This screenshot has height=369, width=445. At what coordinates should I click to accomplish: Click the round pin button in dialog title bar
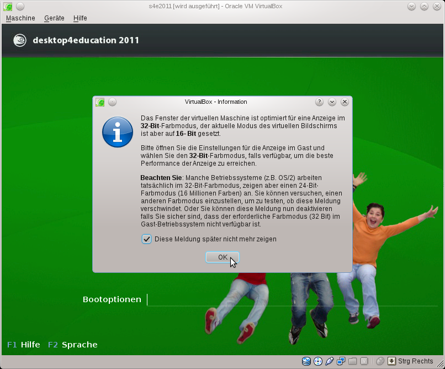click(x=113, y=102)
